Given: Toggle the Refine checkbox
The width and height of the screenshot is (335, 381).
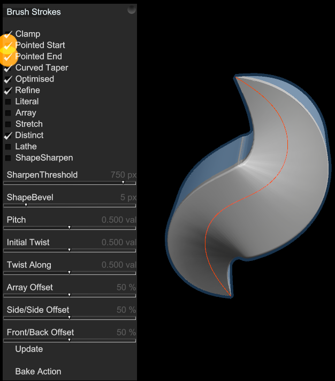Looking at the screenshot, I should click(8, 91).
